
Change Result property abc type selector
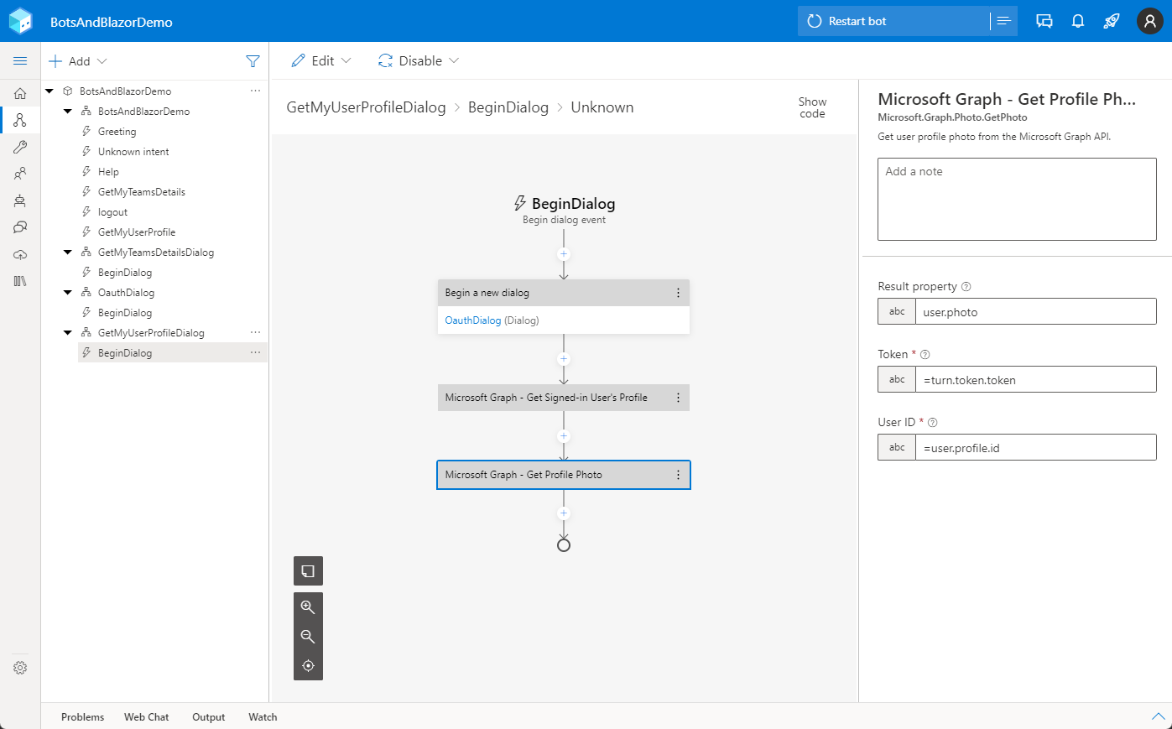[897, 311]
